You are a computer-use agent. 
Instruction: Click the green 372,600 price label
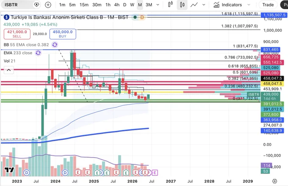[x=271, y=115]
